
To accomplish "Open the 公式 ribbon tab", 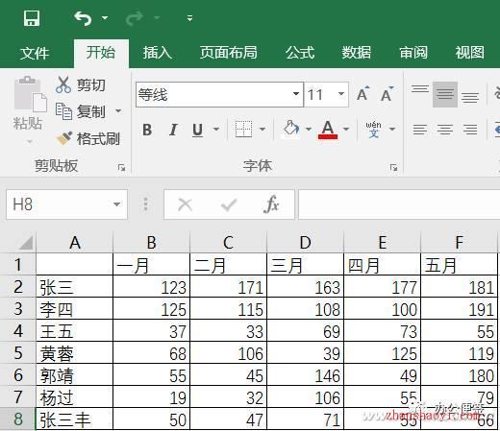I will (300, 53).
